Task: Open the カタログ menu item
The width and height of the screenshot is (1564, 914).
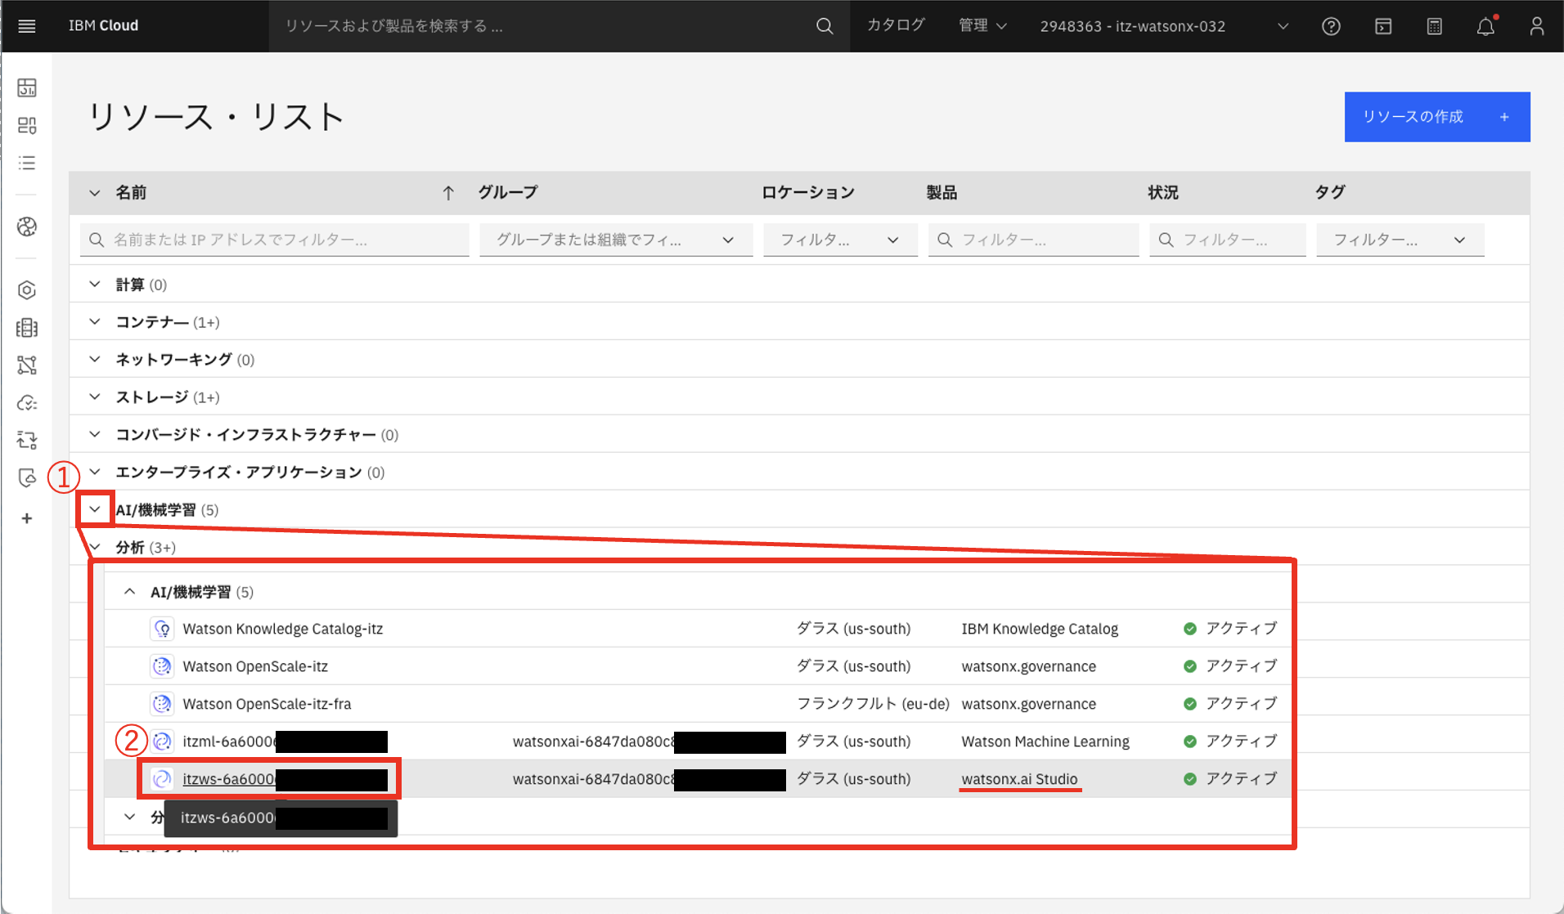Action: pyautogui.click(x=896, y=26)
